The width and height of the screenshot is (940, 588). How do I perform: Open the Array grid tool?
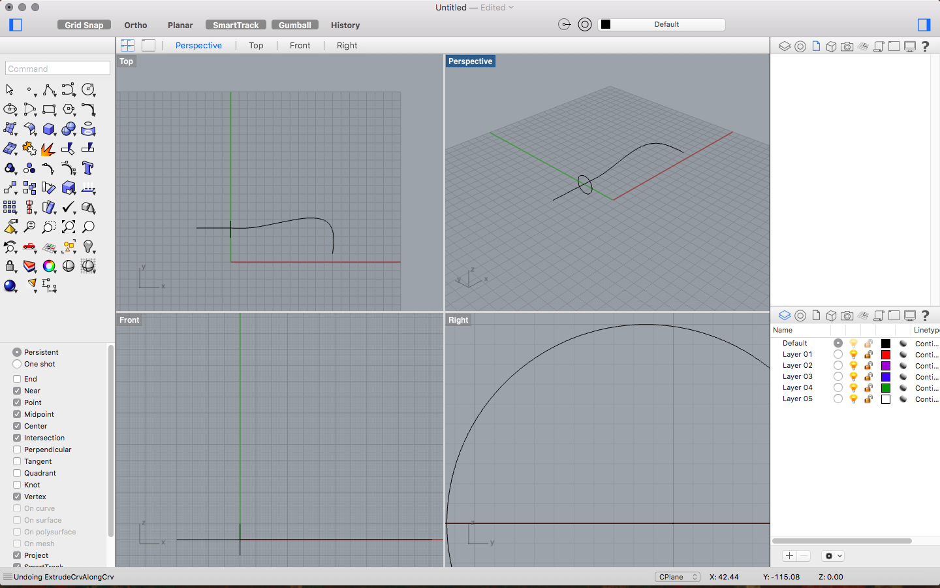pyautogui.click(x=10, y=207)
